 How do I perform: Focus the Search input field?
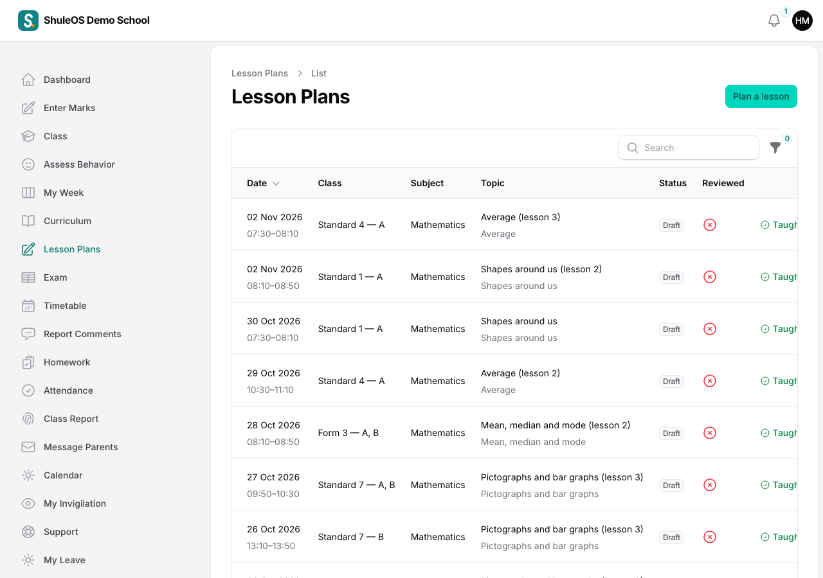click(689, 148)
